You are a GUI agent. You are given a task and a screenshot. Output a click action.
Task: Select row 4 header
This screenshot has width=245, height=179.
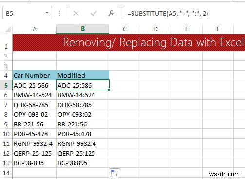point(6,75)
